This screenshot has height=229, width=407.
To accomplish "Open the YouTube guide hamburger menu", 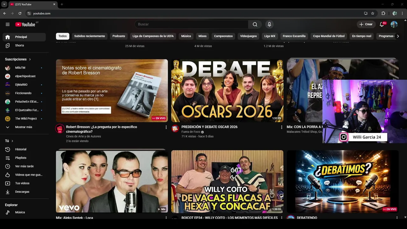I will [x=8, y=24].
